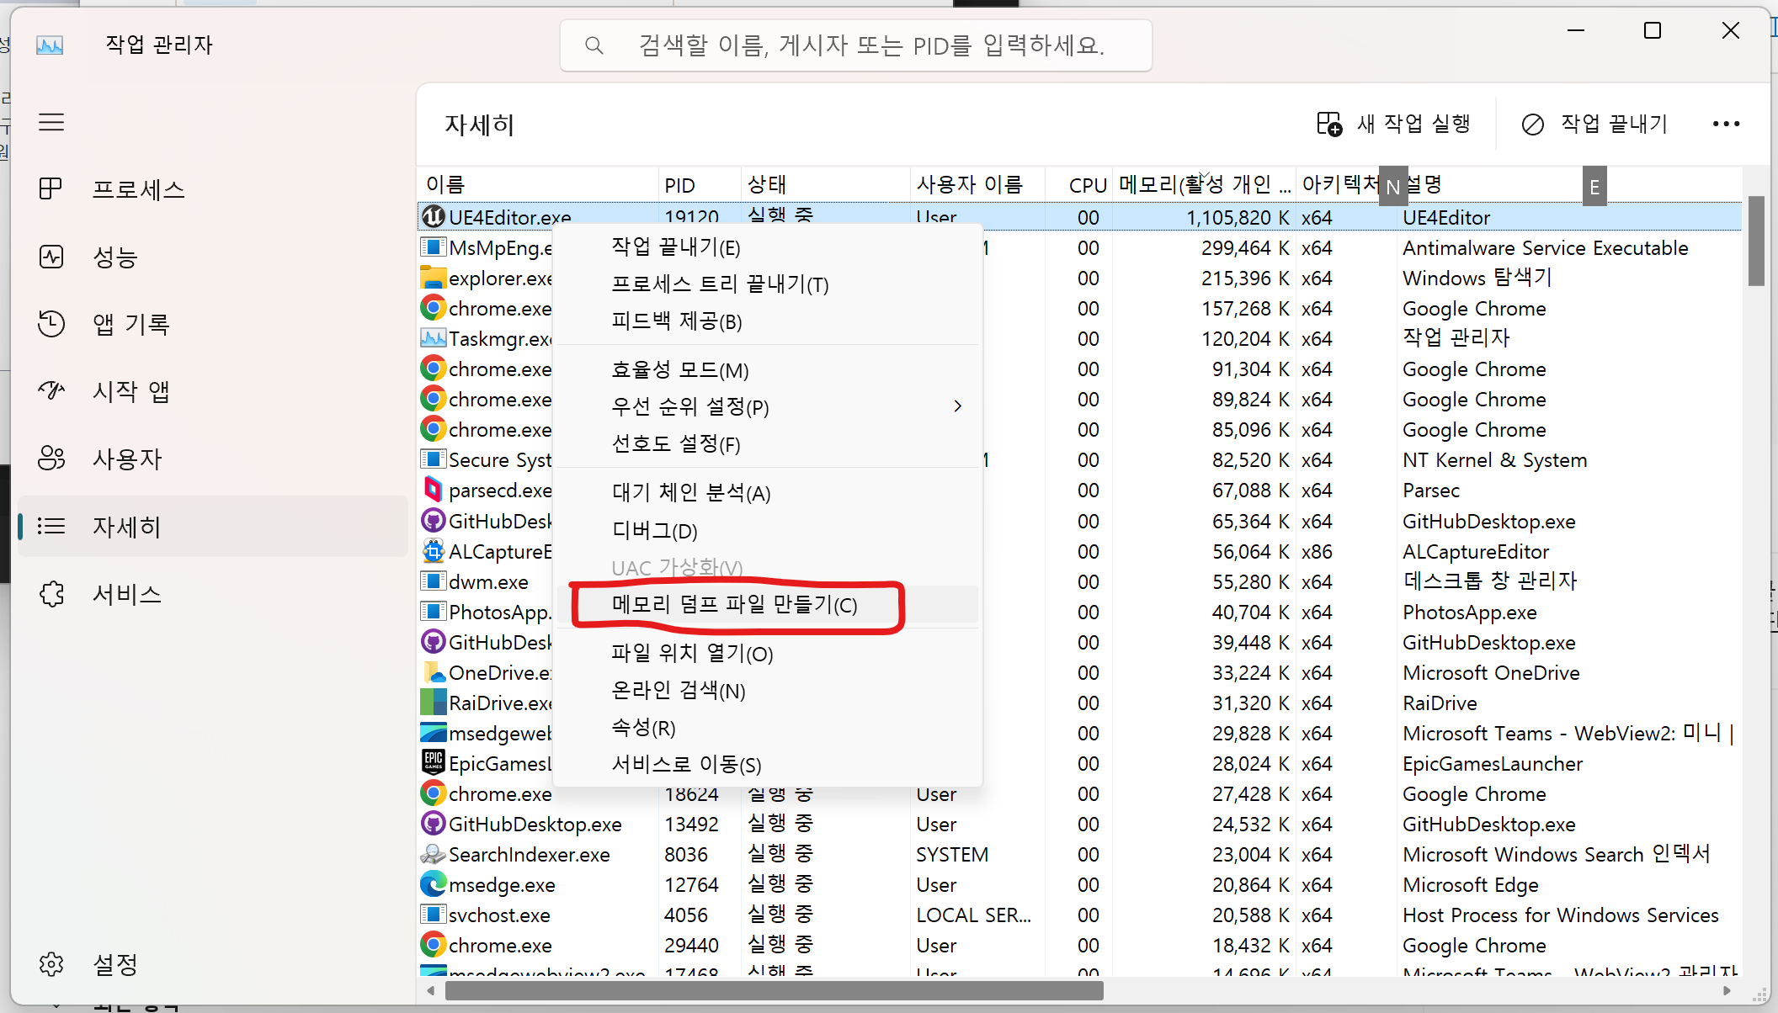Sort by 사용자 이름 column header
The image size is (1778, 1013).
977,184
